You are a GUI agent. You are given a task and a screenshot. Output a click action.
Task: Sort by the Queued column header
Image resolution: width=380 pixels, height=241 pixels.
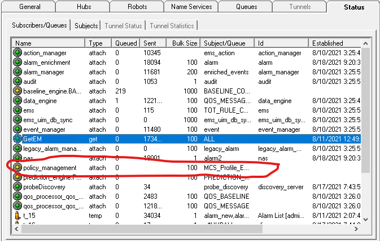tap(126, 43)
